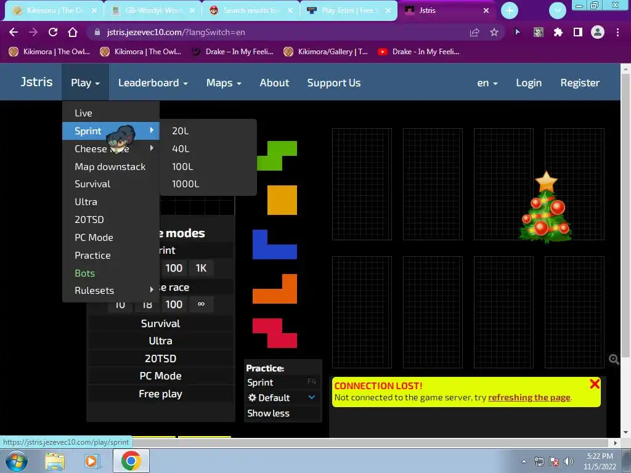Select Survival in Play menu
Image resolution: width=631 pixels, height=473 pixels.
111,184
